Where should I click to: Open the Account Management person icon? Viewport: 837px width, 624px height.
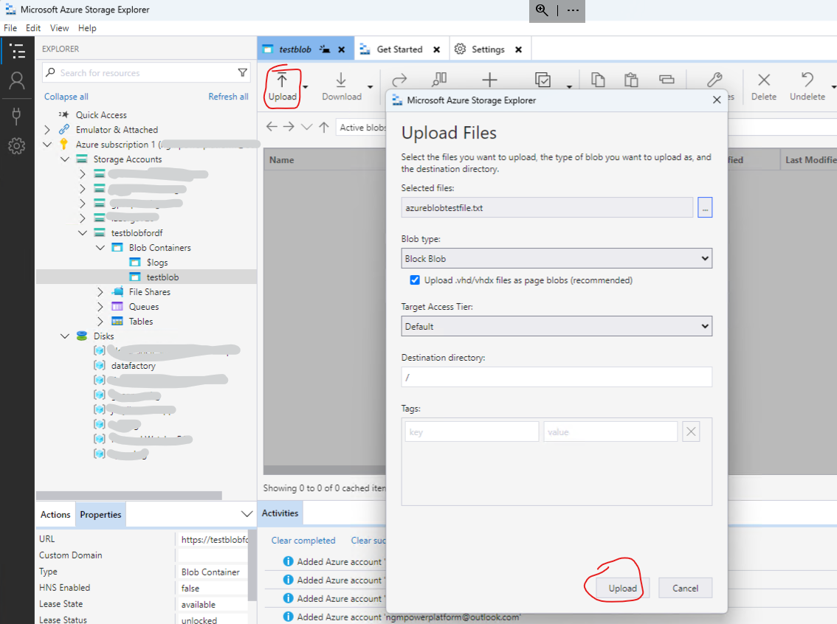tap(17, 81)
